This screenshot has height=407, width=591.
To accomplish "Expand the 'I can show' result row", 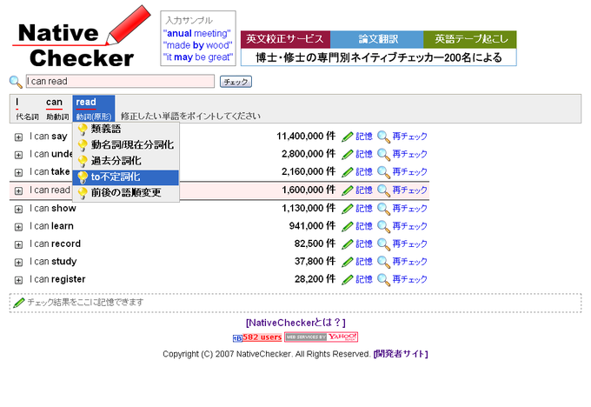I will 18,210.
